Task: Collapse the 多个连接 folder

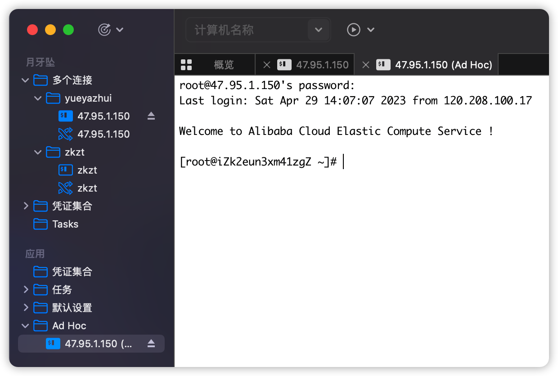Action: coord(25,80)
